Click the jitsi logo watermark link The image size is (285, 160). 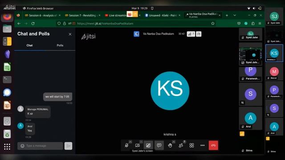coord(89,36)
